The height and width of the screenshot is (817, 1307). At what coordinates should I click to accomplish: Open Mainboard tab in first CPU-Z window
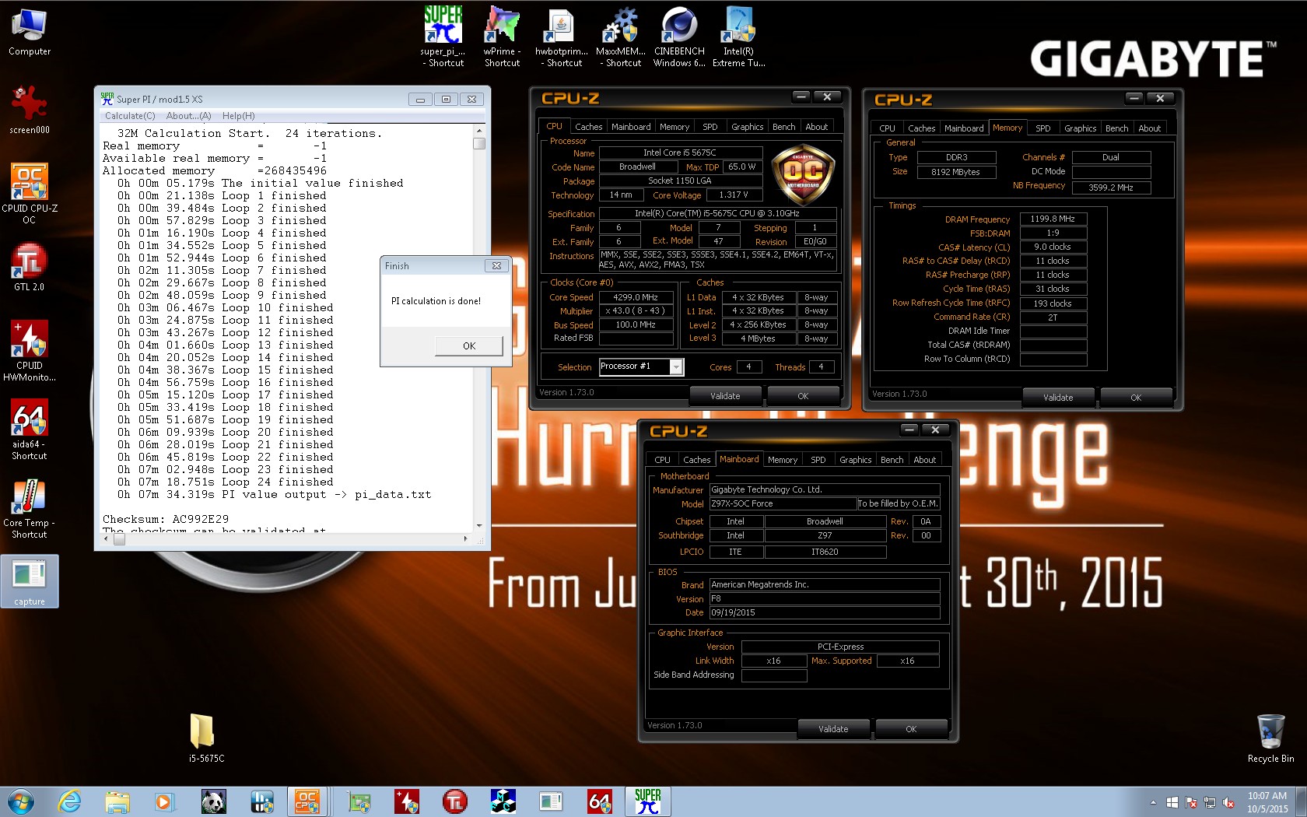coord(631,127)
